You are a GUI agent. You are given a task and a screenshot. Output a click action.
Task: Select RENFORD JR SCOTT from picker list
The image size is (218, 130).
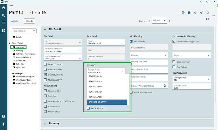[107, 102]
